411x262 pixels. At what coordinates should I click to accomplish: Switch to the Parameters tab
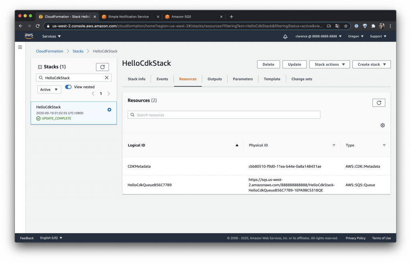(243, 79)
